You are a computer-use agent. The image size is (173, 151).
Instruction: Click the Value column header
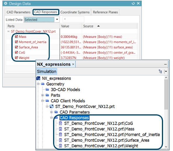pyautogui.click(x=71, y=26)
